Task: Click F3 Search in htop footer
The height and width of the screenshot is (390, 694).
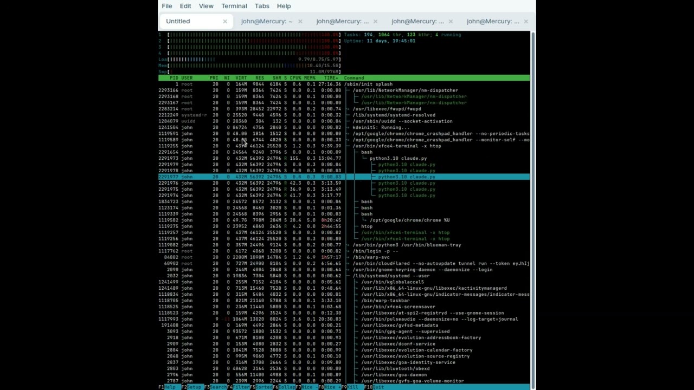Action: click(x=214, y=387)
